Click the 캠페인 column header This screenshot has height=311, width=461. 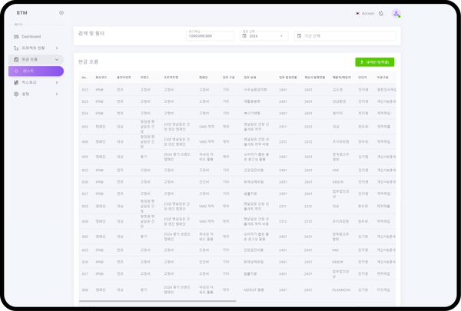pyautogui.click(x=203, y=78)
